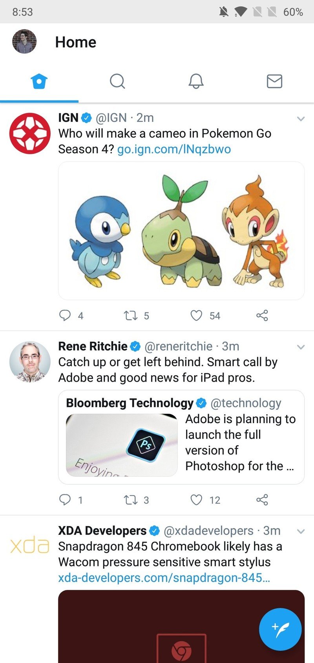
Task: Open the dropdown on Rene Ritchie's tweet
Action: [301, 347]
